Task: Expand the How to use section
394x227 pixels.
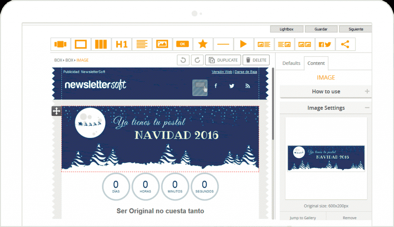Action: click(x=326, y=91)
